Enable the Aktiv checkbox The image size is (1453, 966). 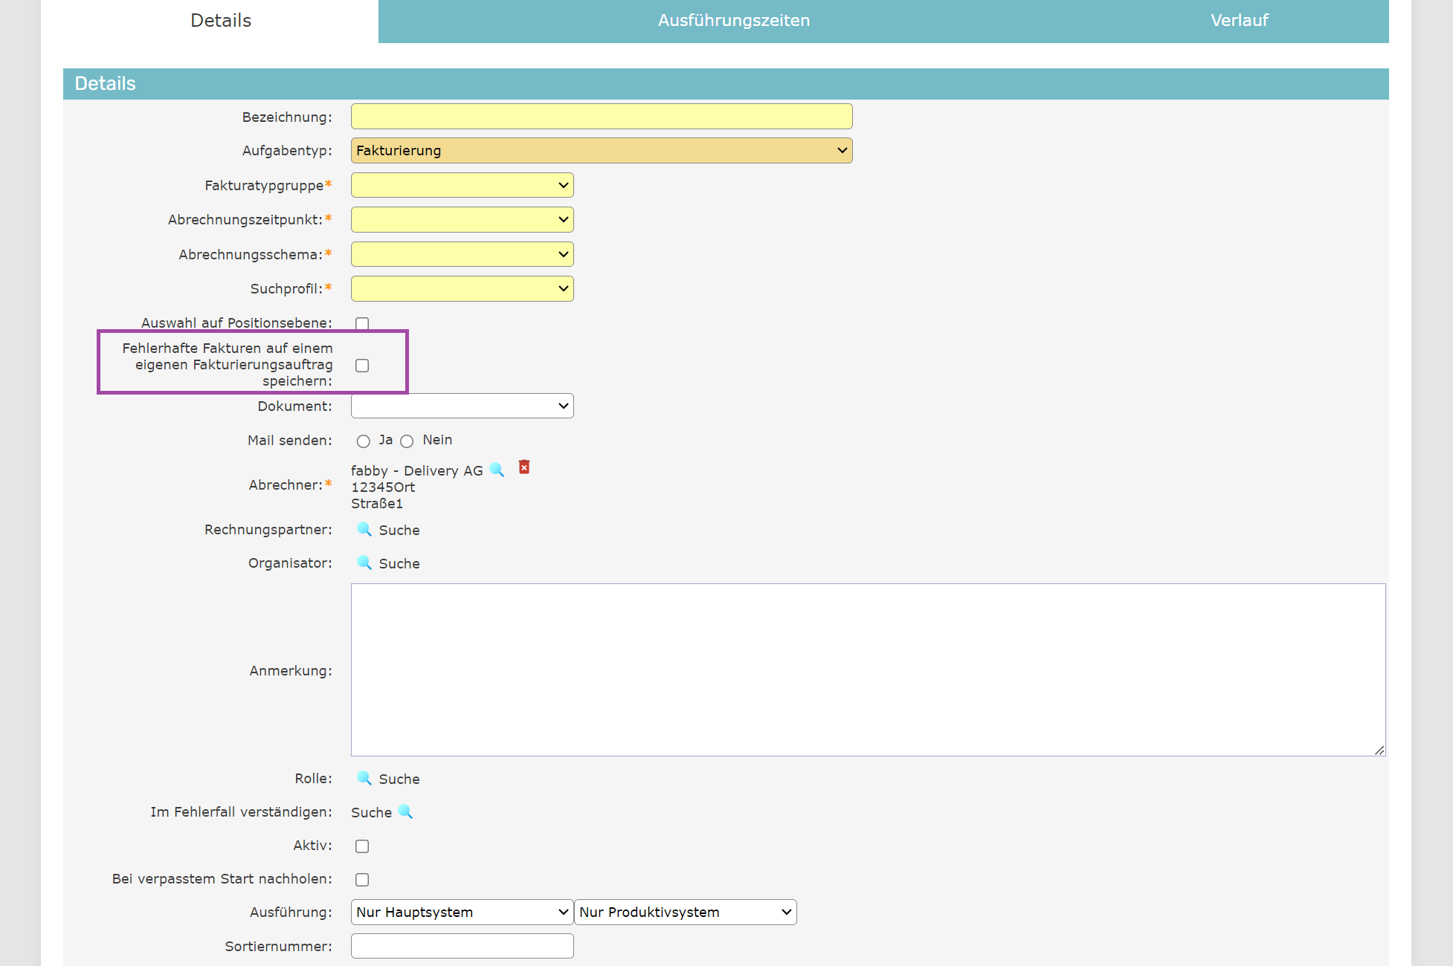point(362,846)
